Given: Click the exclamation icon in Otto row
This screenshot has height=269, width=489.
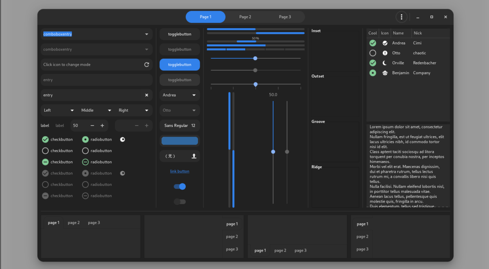Looking at the screenshot, I should (385, 53).
